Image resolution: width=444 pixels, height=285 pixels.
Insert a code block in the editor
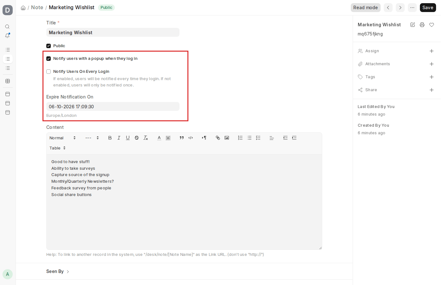pyautogui.click(x=191, y=138)
